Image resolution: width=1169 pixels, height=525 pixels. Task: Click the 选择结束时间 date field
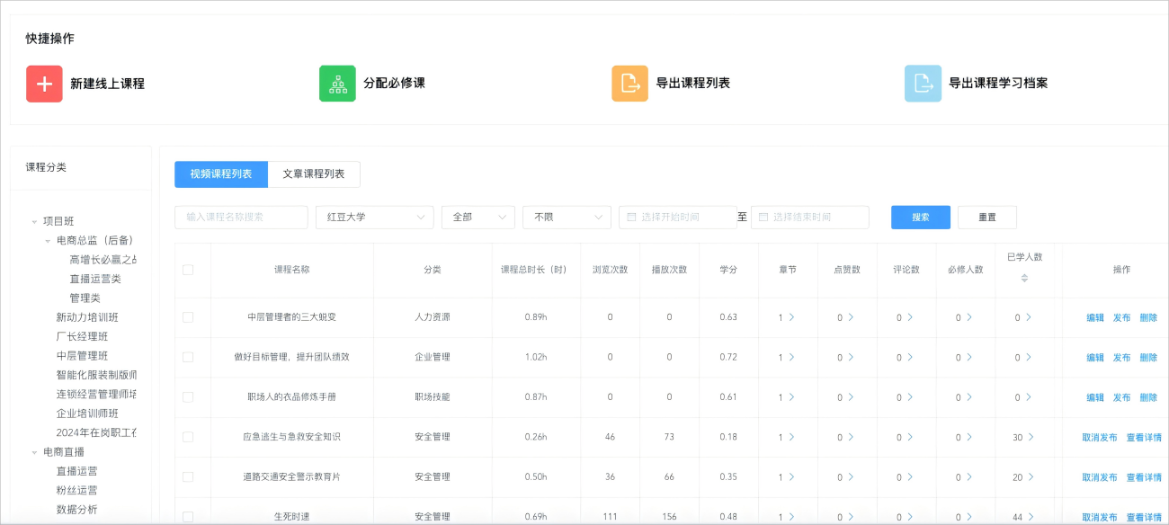click(810, 218)
